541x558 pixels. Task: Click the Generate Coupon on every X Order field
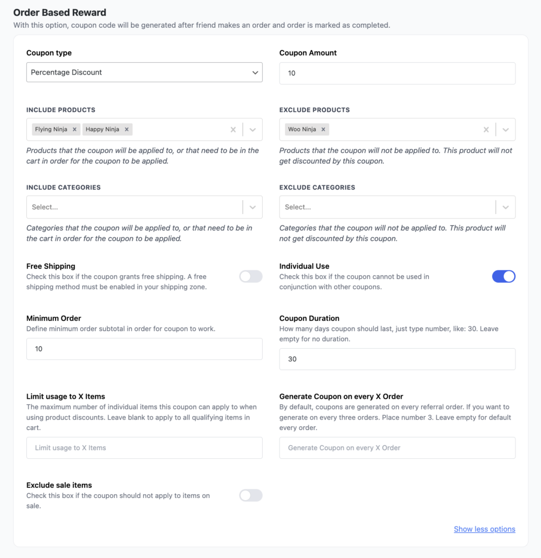[397, 447]
